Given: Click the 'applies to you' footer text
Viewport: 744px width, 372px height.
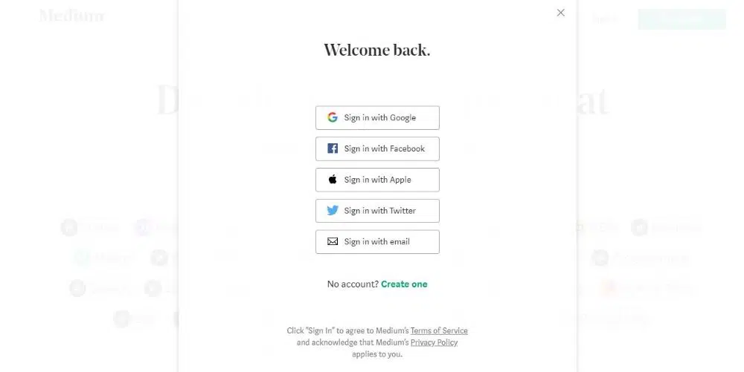Looking at the screenshot, I should pos(377,354).
